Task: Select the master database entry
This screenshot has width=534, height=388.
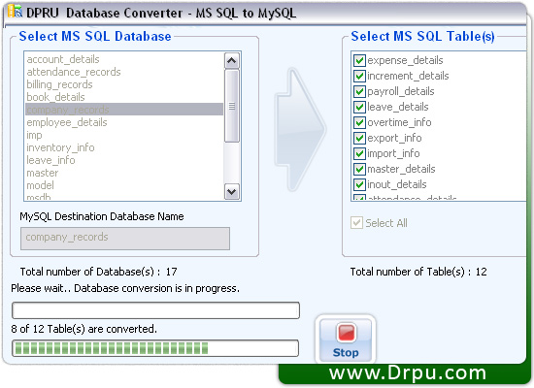Action: [x=43, y=173]
